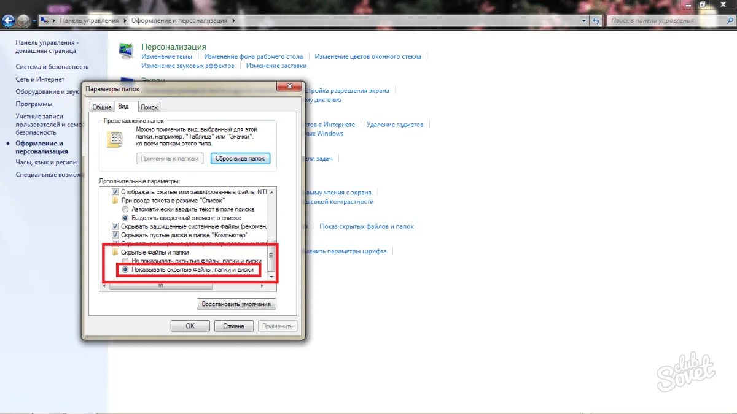This screenshot has height=414, width=737.
Task: Click the Control Panel icon in address bar
Action: point(45,20)
